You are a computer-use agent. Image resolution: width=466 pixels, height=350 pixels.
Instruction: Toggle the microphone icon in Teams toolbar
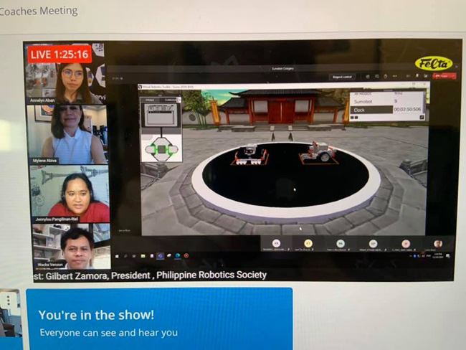(417, 76)
